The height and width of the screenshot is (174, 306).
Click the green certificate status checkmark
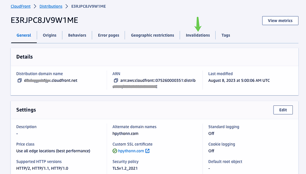coord(115,151)
